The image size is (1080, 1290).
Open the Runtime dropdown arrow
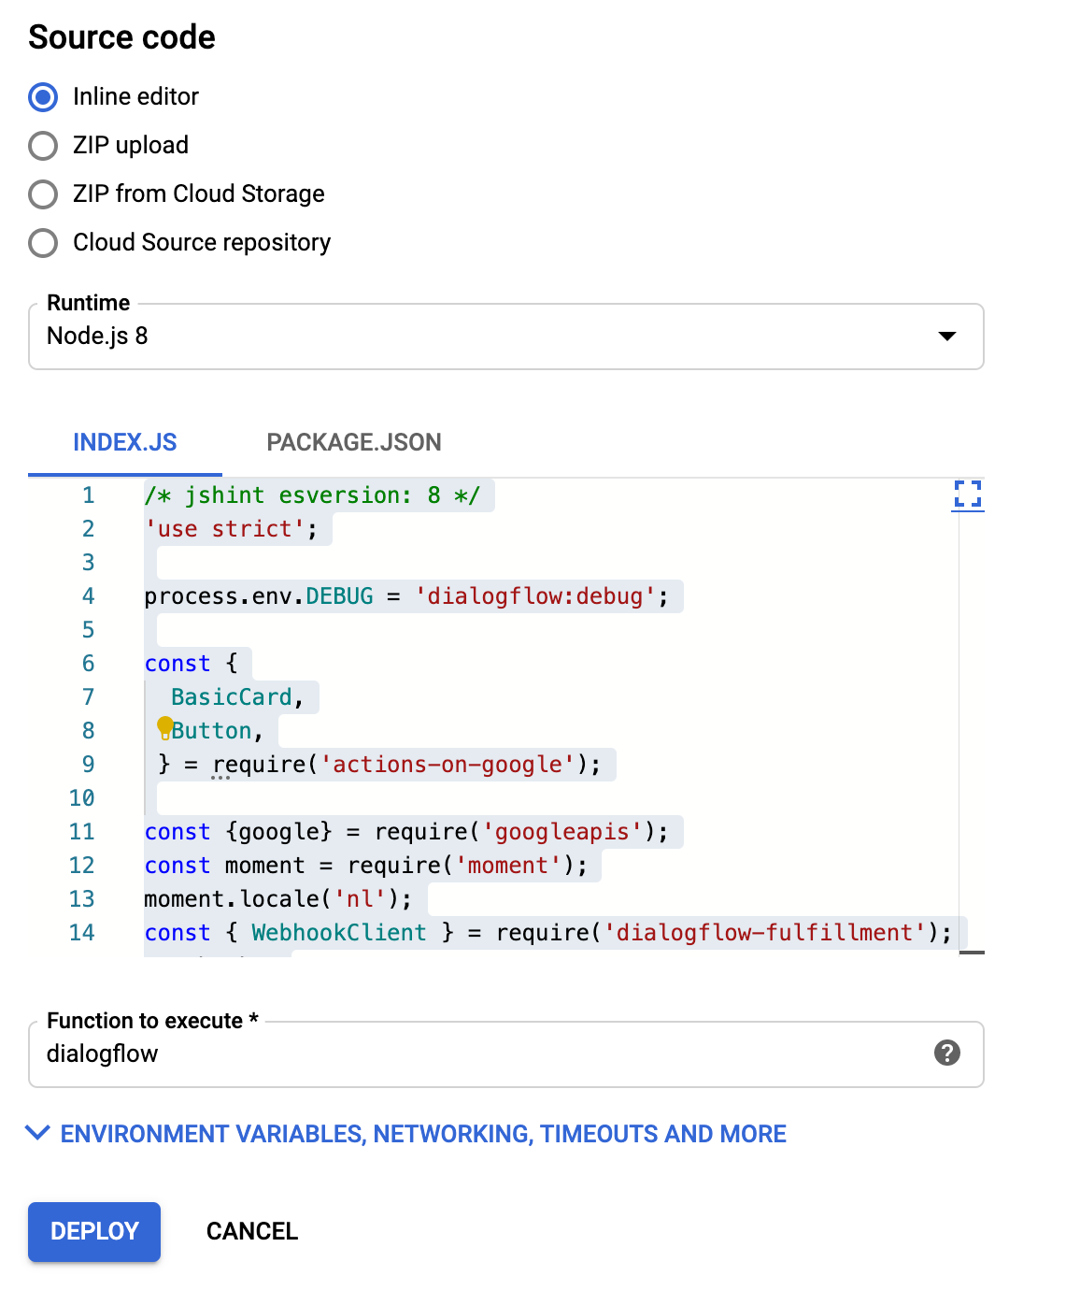point(946,337)
